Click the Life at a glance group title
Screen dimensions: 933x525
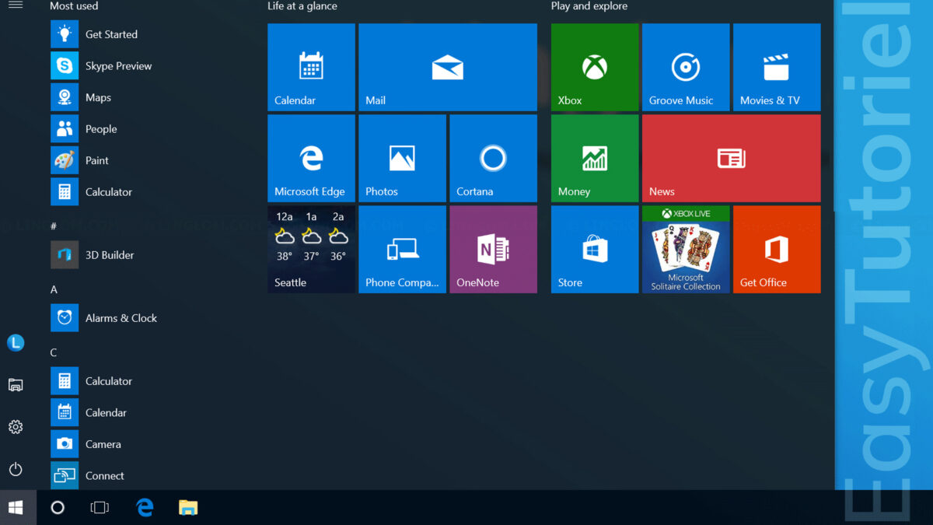302,5
